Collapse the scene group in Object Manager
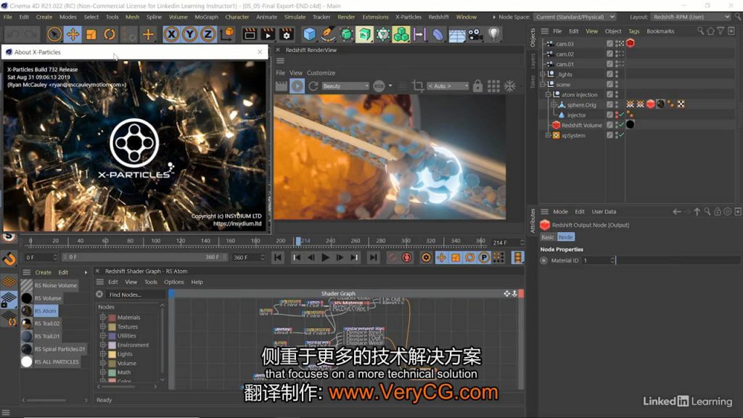 click(x=543, y=84)
